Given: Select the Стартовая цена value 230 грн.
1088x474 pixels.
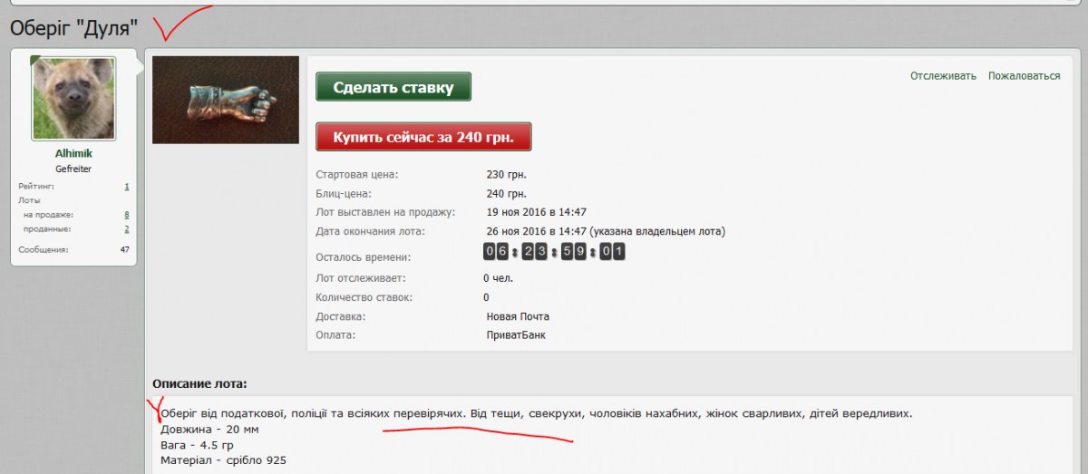Looking at the screenshot, I should (507, 174).
